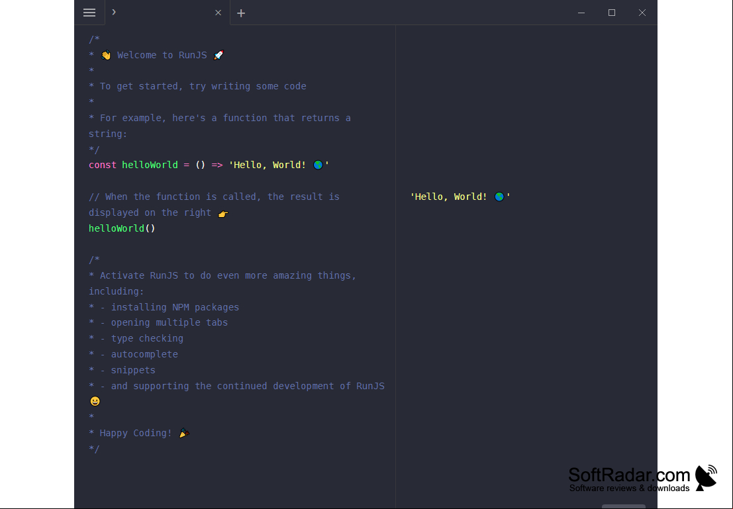
Task: Click the "Welcome to RunJS" comment line
Action: (x=157, y=55)
